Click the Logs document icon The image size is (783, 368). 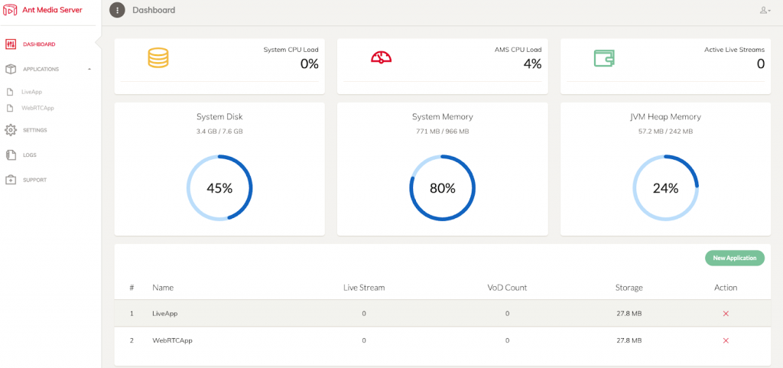[x=11, y=155]
